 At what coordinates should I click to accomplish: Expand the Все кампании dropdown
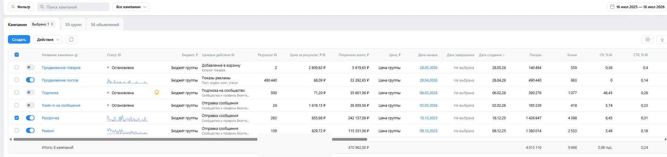pos(131,7)
